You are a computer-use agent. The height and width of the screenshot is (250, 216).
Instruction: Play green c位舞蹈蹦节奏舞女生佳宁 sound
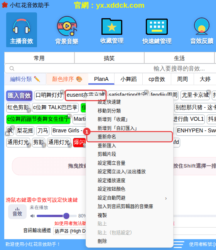(x=38, y=119)
